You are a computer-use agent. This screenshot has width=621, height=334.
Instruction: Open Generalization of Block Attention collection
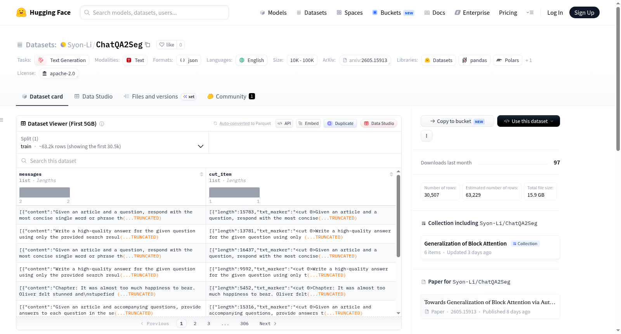point(490,247)
